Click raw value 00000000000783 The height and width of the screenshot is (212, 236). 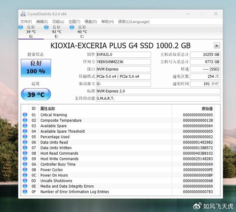click(x=198, y=192)
